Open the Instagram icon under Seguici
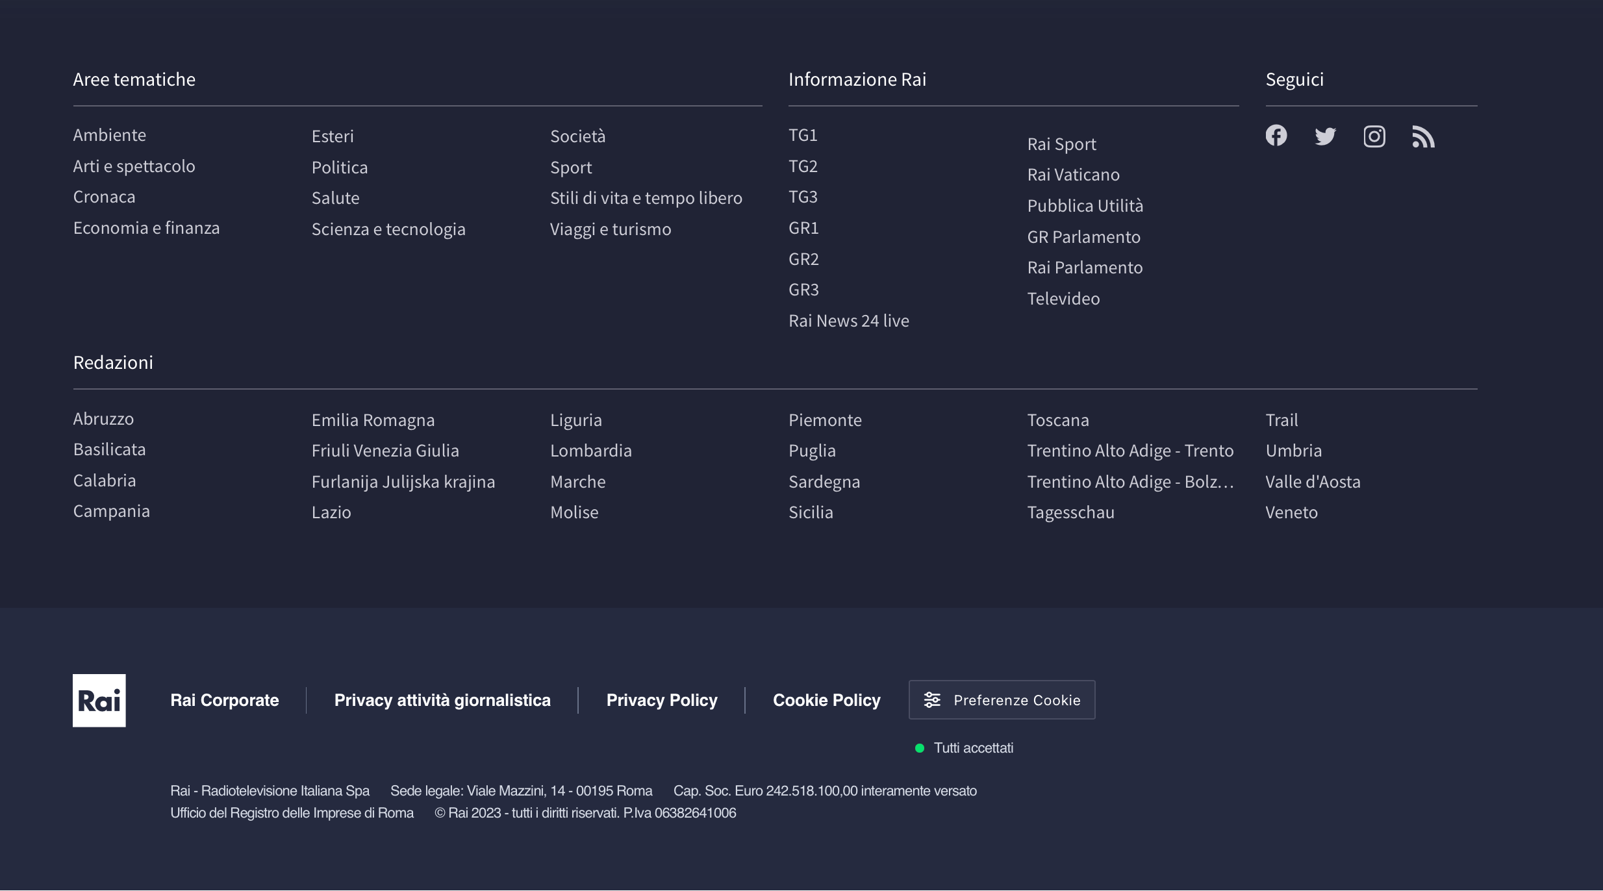Viewport: 1603px width, 891px height. pyautogui.click(x=1374, y=136)
